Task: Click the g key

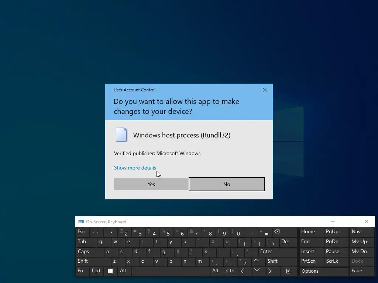Action: click(167, 252)
